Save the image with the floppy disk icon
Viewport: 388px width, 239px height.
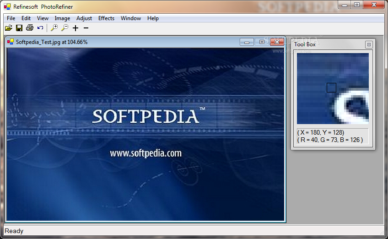19,28
